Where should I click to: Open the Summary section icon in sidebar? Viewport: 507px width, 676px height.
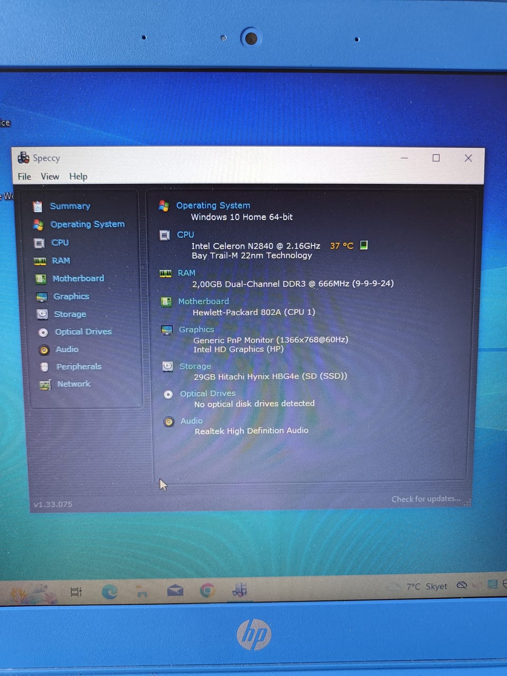[37, 206]
